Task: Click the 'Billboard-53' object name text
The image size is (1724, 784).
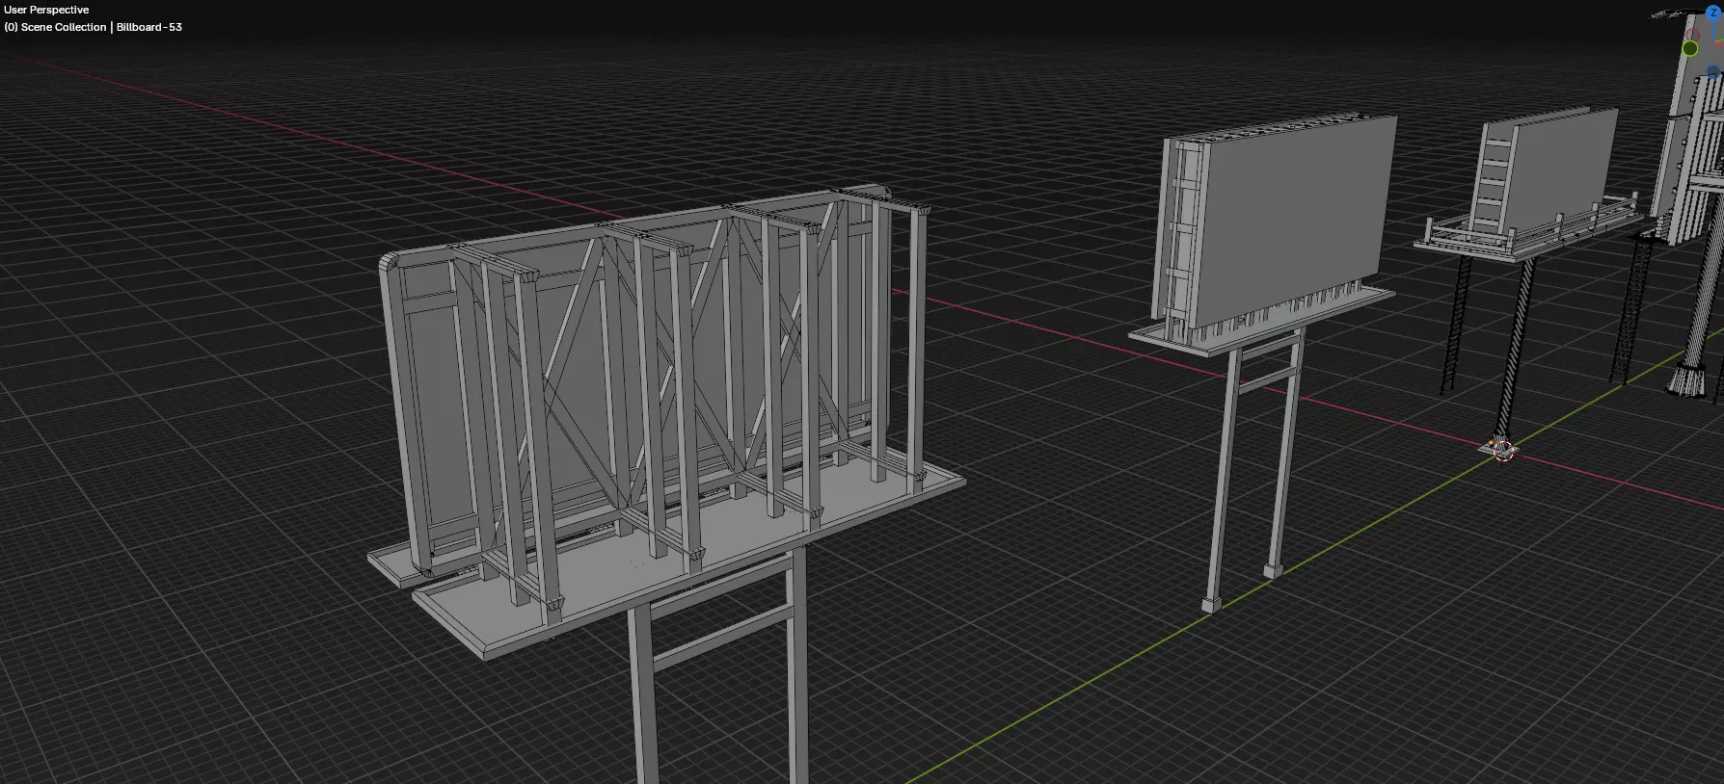Action: click(x=149, y=27)
